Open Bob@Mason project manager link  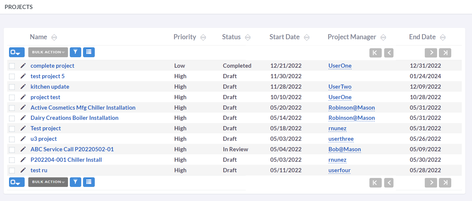[x=344, y=149]
